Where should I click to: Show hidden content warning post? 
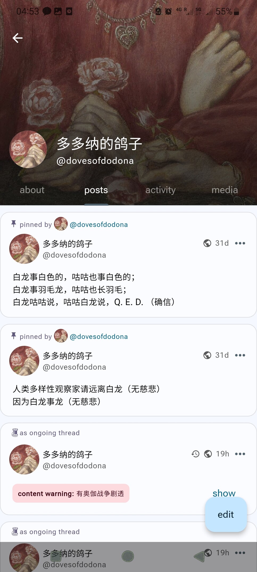coord(224,493)
